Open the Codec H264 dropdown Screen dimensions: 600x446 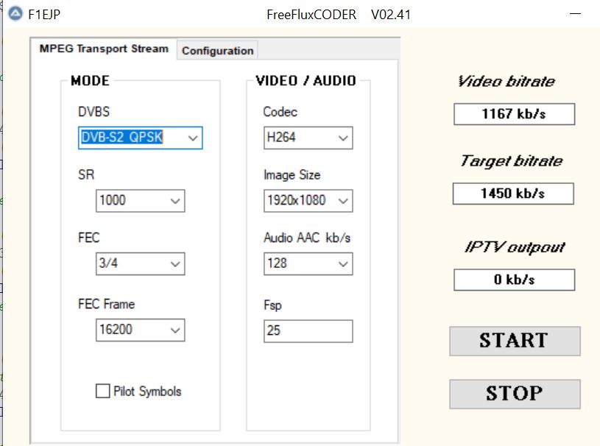[308, 138]
